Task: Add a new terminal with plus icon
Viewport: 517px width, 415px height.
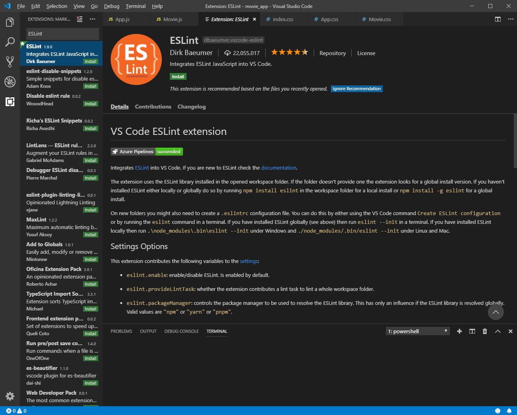Action: point(459,331)
